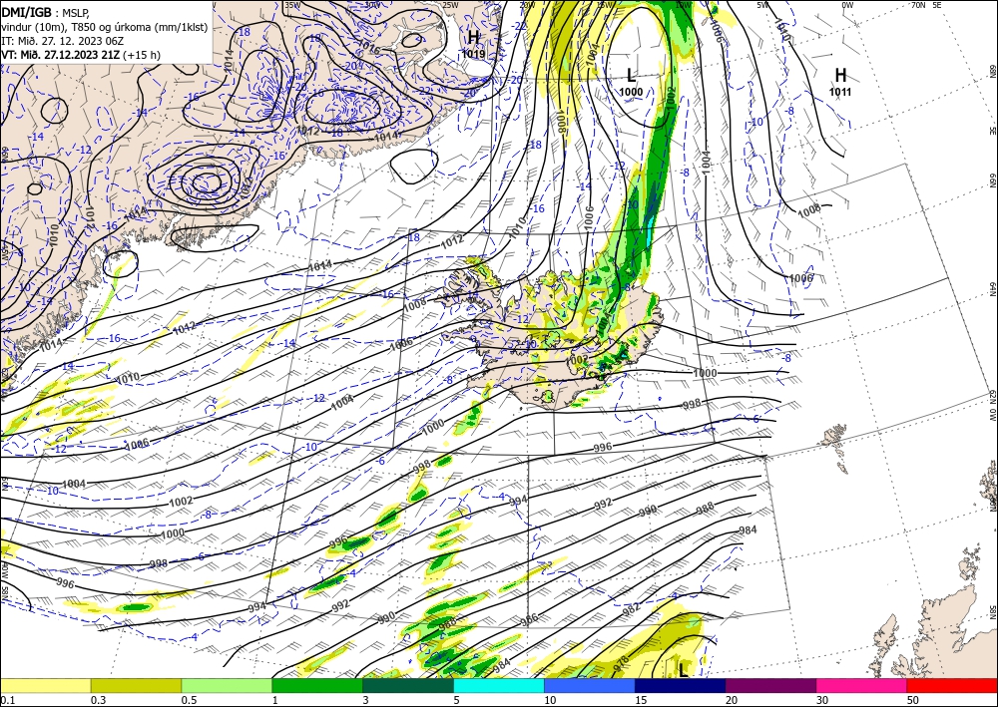
Task: Click the '1016' isobar label over Greenland
Action: (370, 47)
